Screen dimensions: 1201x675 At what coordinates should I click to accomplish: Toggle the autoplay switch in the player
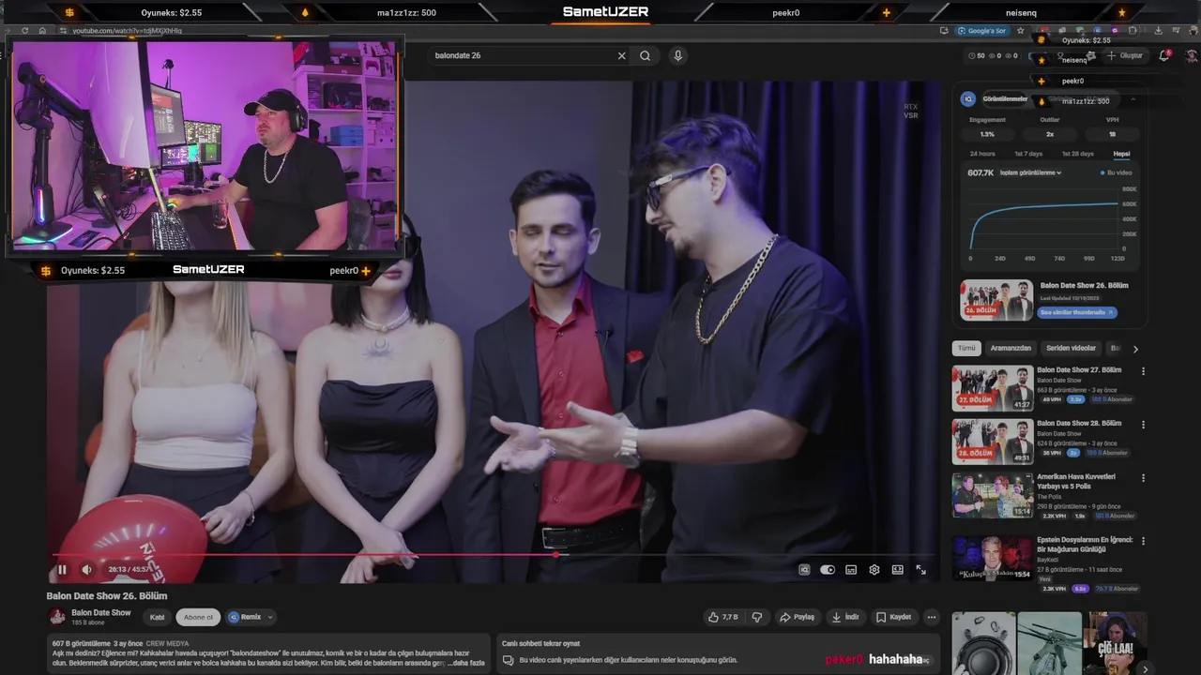point(828,569)
